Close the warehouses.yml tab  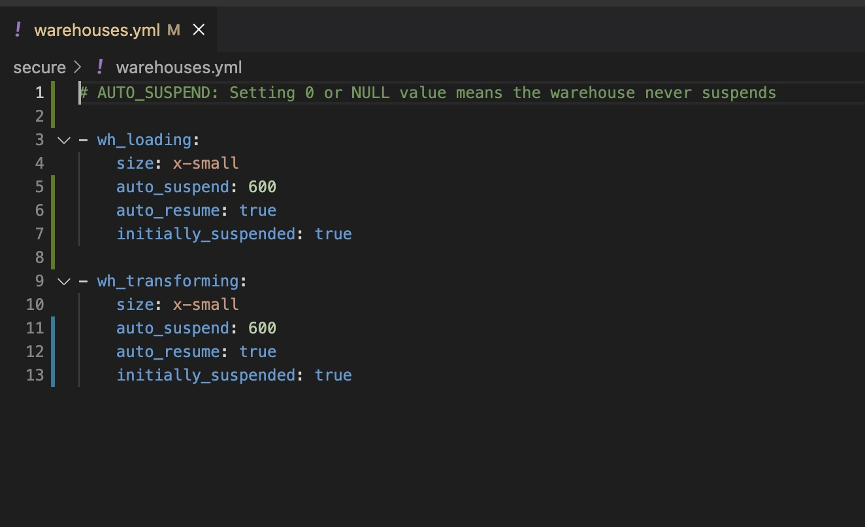coord(199,30)
